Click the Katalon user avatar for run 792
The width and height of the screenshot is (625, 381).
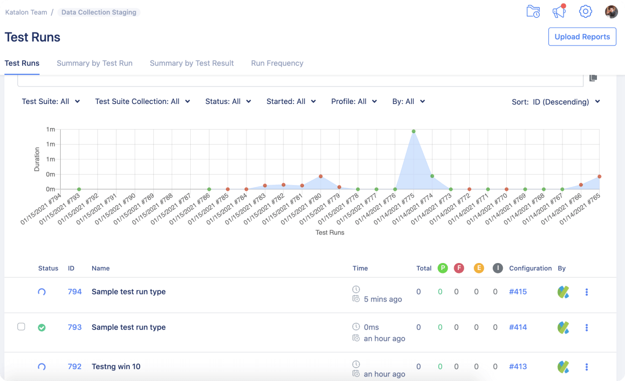pyautogui.click(x=563, y=367)
